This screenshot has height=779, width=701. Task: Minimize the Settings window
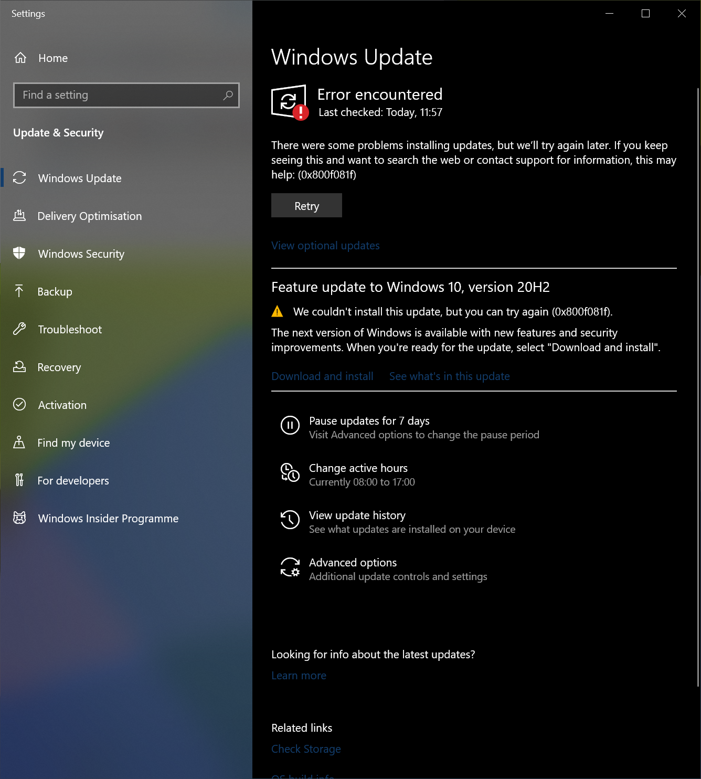pyautogui.click(x=610, y=14)
